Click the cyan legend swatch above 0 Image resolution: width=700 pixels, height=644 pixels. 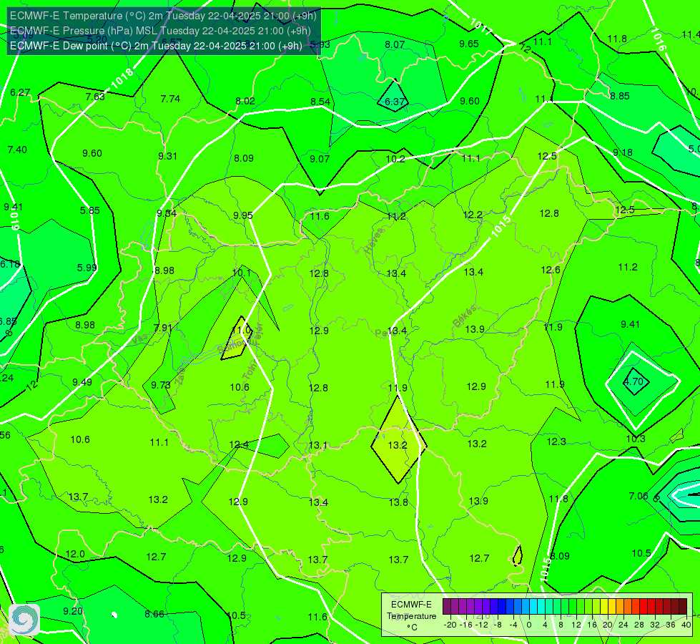[x=533, y=607]
